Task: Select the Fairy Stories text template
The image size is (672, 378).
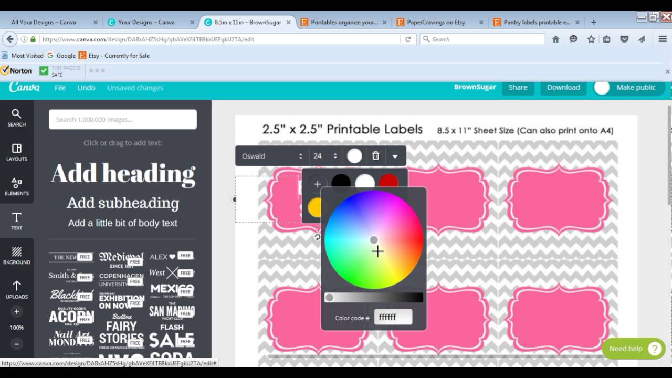Action: pos(121,333)
